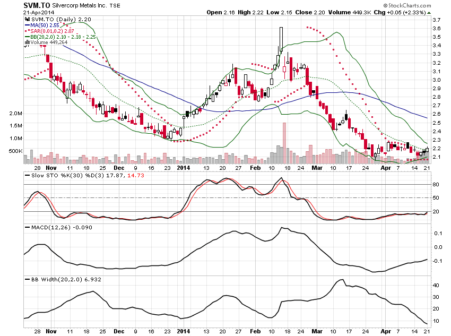Click the Silvercorp Metals Inc. company name

[x=80, y=5]
